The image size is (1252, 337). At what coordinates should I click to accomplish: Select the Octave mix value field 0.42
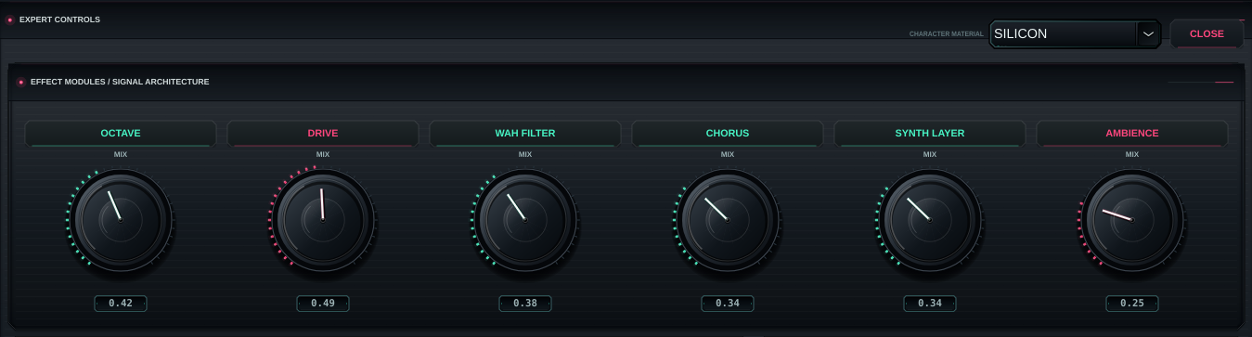click(x=121, y=303)
